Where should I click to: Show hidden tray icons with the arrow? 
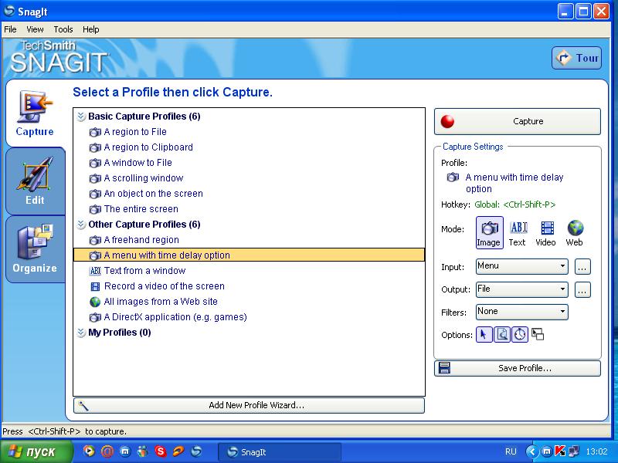(x=531, y=451)
